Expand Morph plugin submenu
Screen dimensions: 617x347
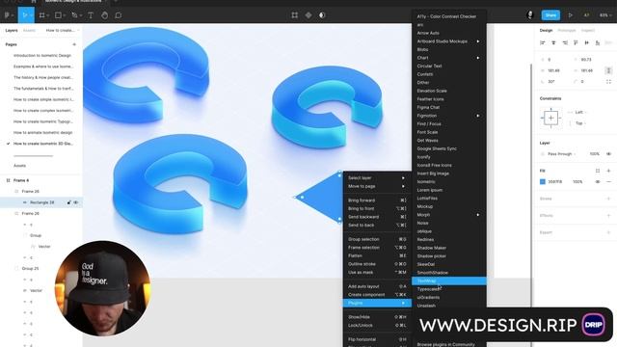(x=448, y=215)
